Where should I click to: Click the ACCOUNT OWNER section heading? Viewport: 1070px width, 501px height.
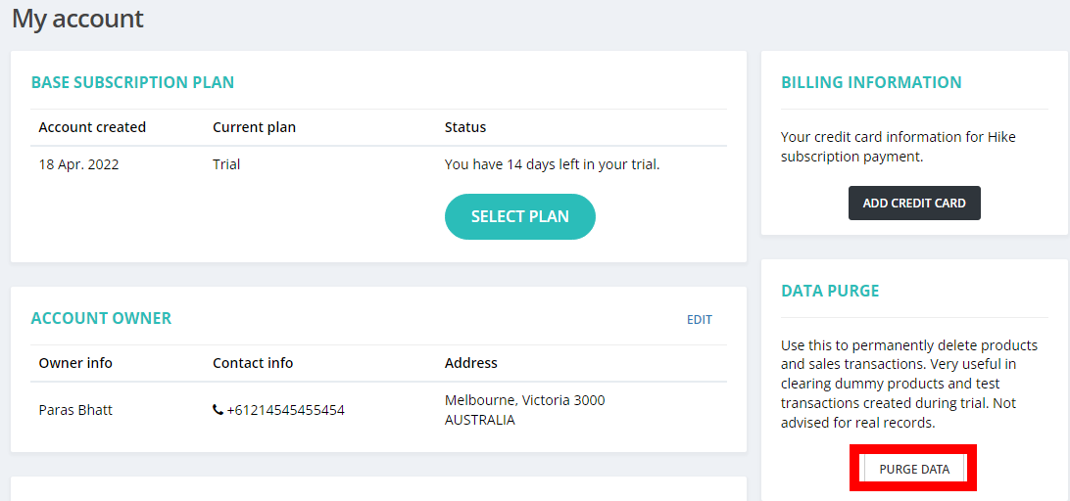(101, 318)
